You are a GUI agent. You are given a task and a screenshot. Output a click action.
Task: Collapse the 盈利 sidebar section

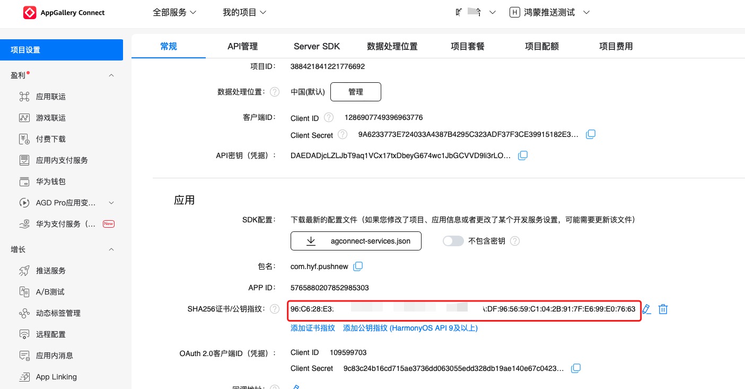[111, 75]
